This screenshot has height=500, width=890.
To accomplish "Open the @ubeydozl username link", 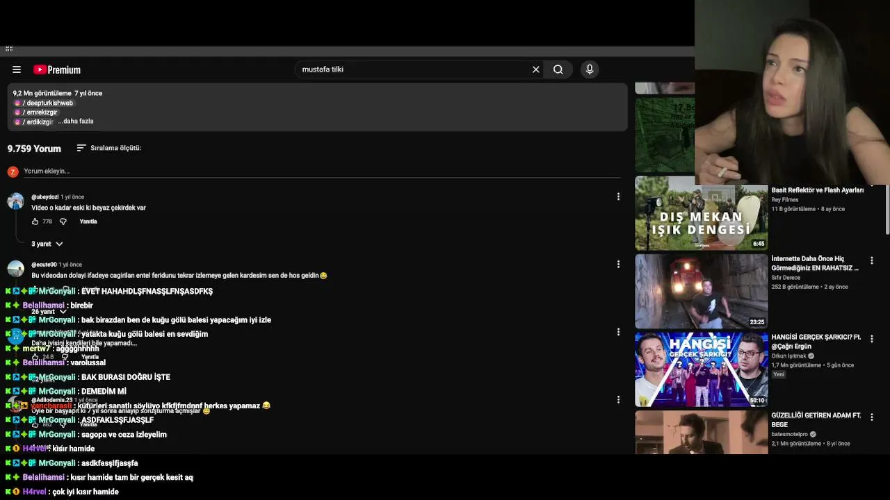I will 44,197.
